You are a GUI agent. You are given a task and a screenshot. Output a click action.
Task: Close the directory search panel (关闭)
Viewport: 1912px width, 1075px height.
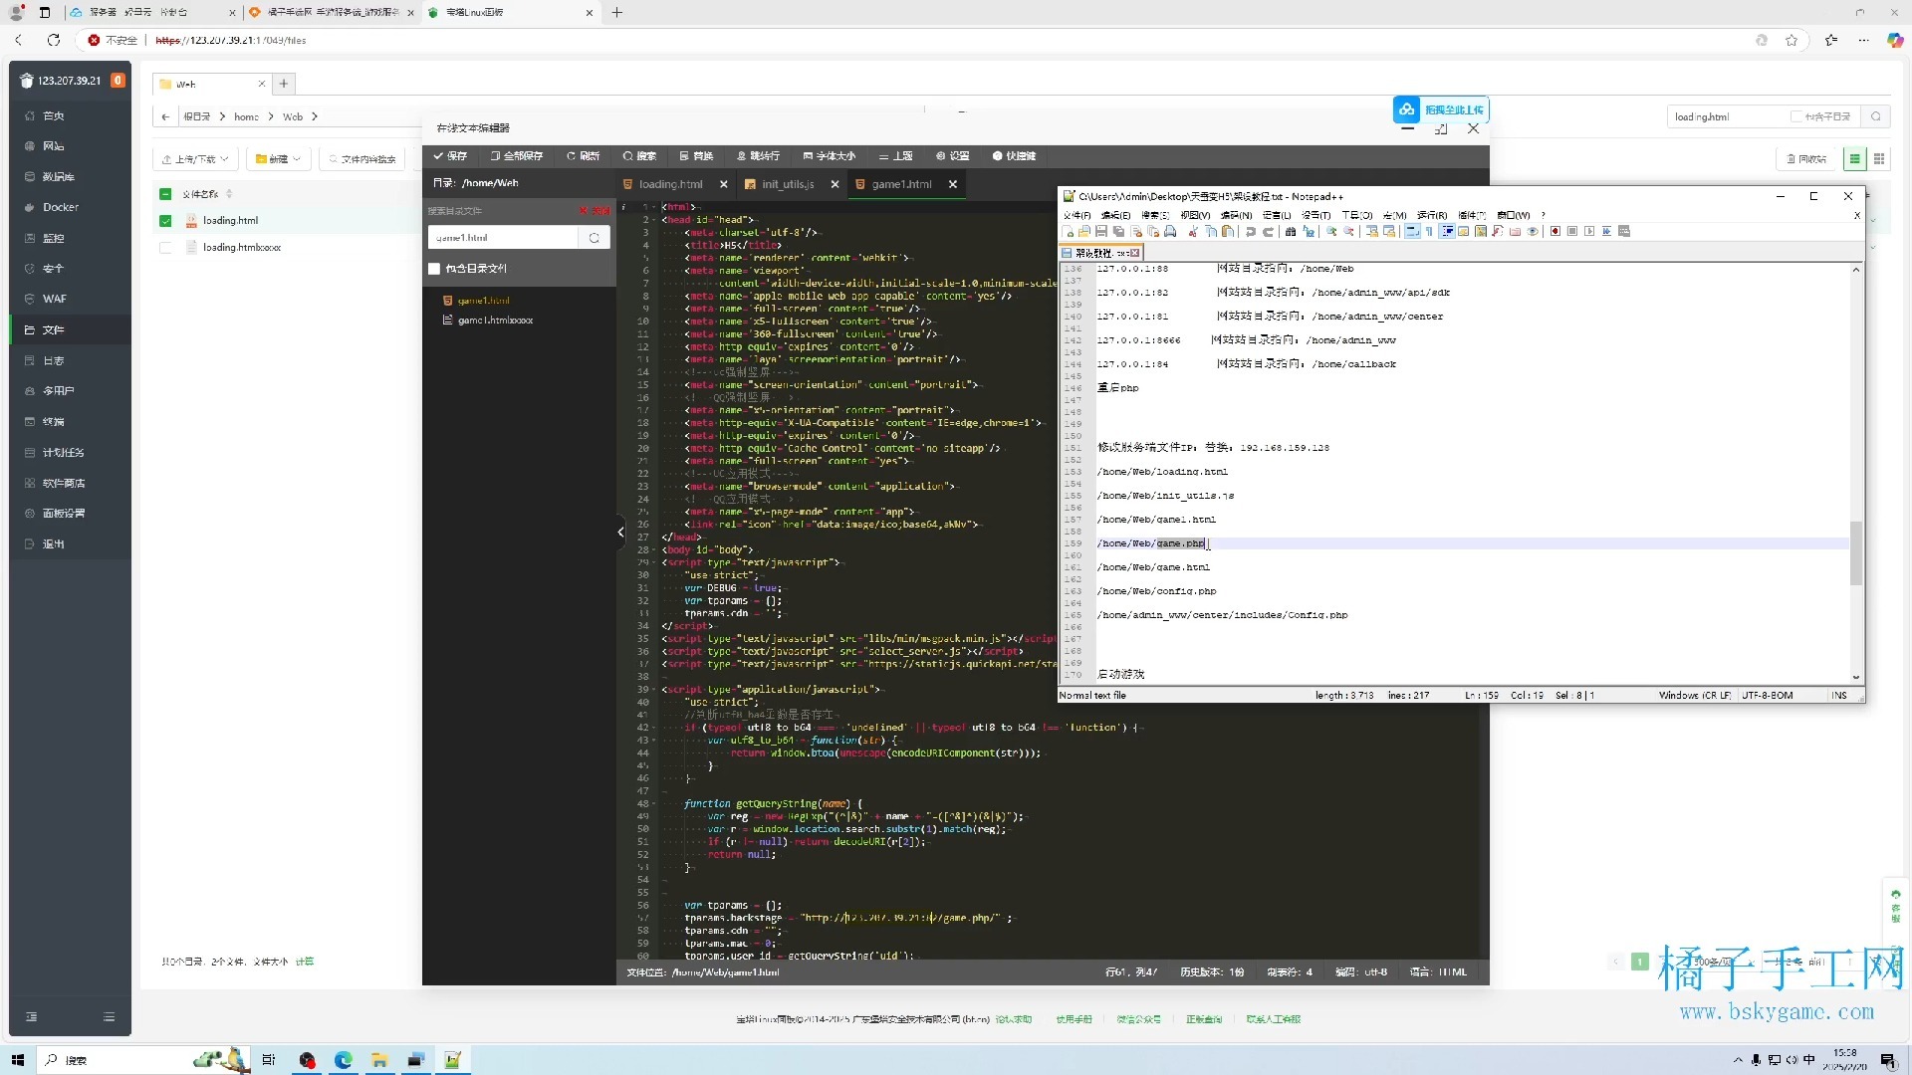(x=595, y=211)
